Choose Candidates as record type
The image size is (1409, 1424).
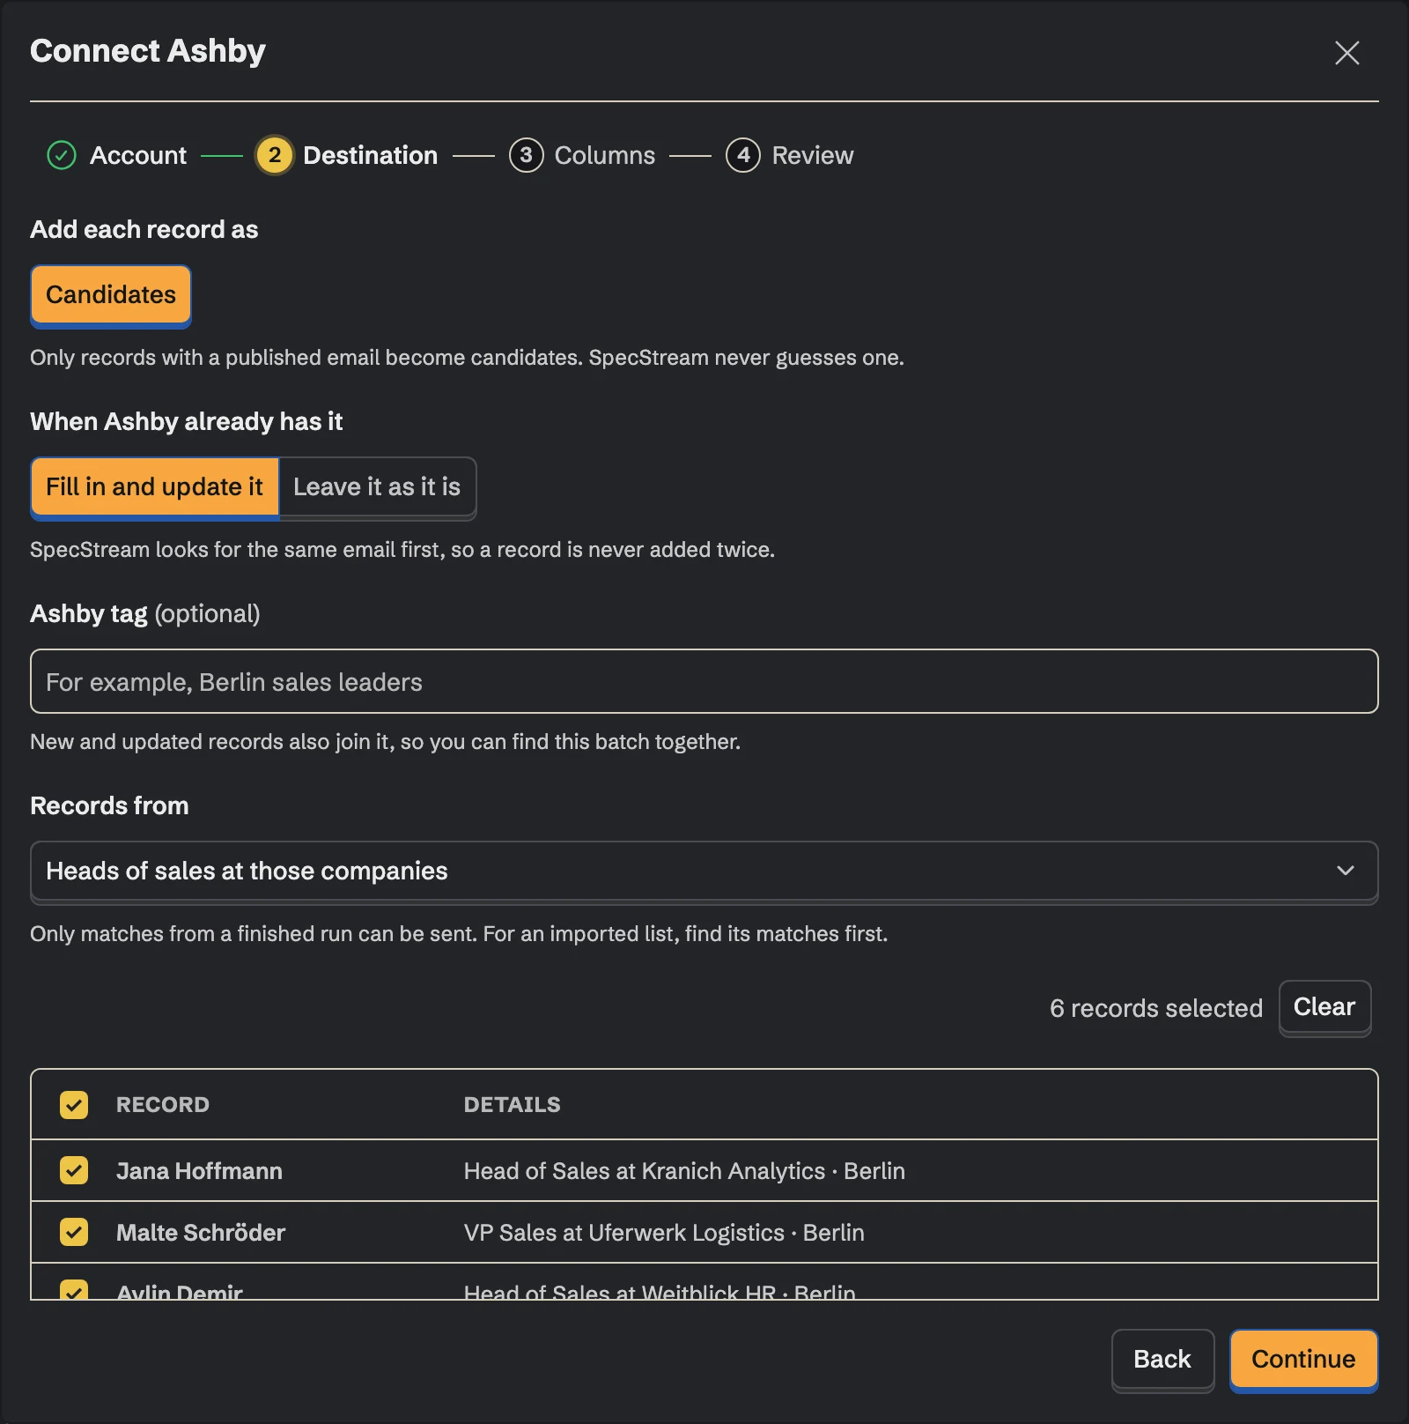click(x=111, y=294)
